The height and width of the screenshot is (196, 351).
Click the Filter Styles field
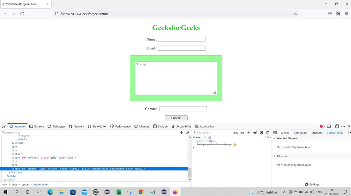[213, 133]
